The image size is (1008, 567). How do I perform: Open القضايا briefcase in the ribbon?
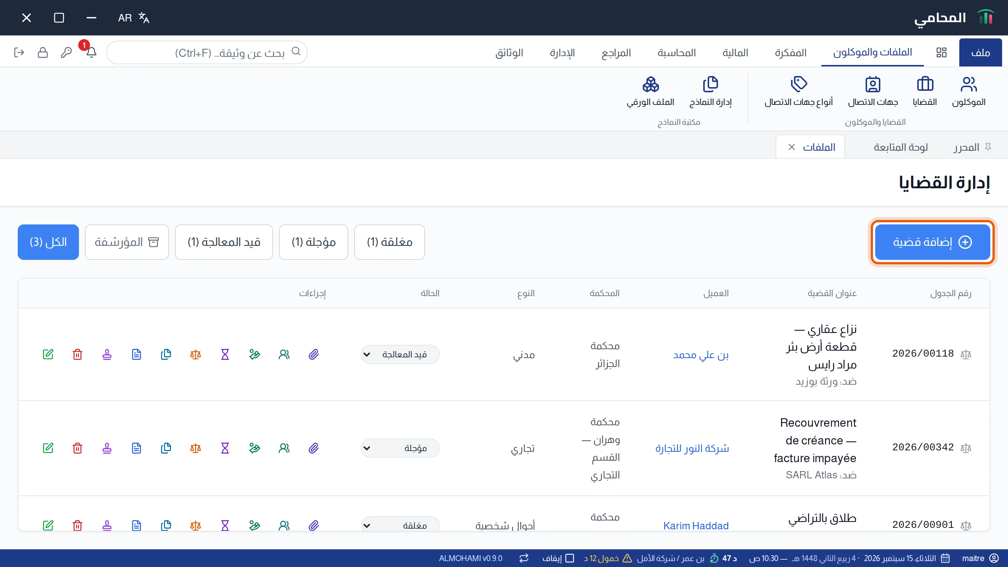tap(925, 92)
